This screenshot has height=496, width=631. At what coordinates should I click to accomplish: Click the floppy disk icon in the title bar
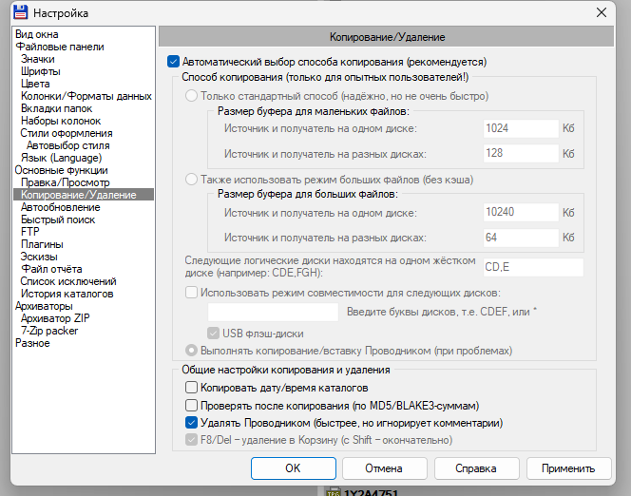pyautogui.click(x=21, y=12)
